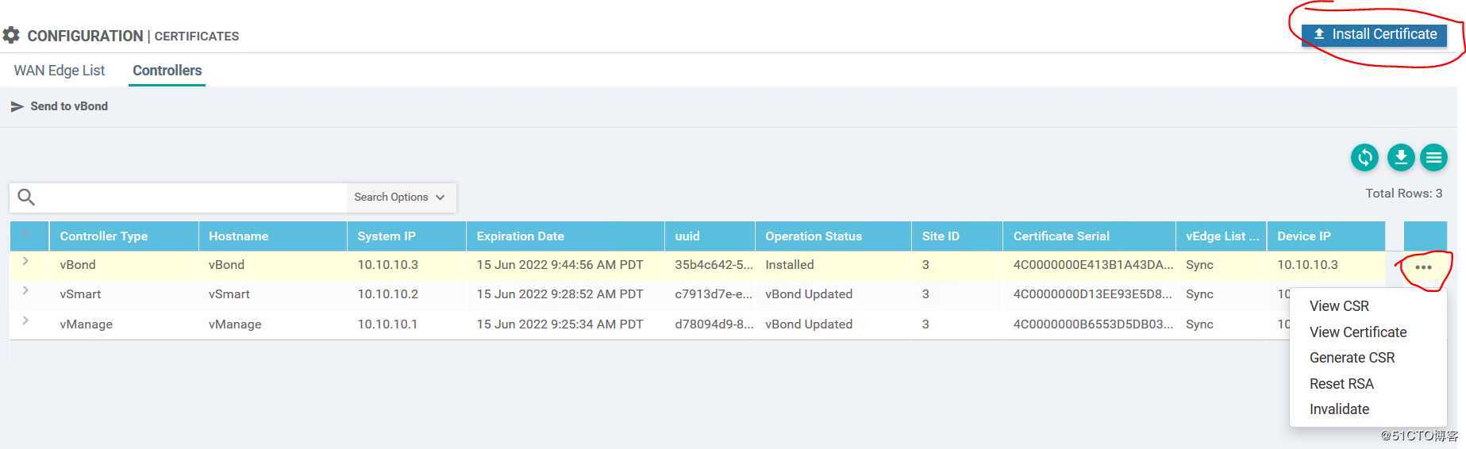Image resolution: width=1466 pixels, height=449 pixels.
Task: Open the Search Options dropdown
Action: coord(400,198)
